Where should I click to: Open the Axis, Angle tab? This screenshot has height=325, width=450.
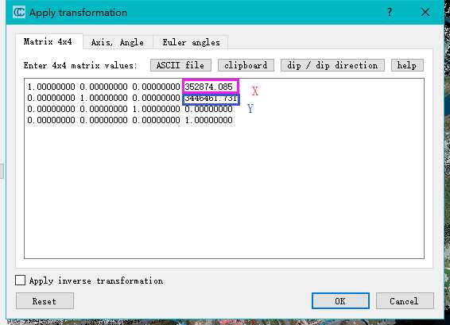[x=118, y=42]
